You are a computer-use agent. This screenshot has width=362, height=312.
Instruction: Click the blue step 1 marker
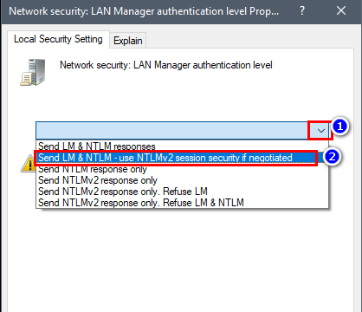pyautogui.click(x=339, y=127)
